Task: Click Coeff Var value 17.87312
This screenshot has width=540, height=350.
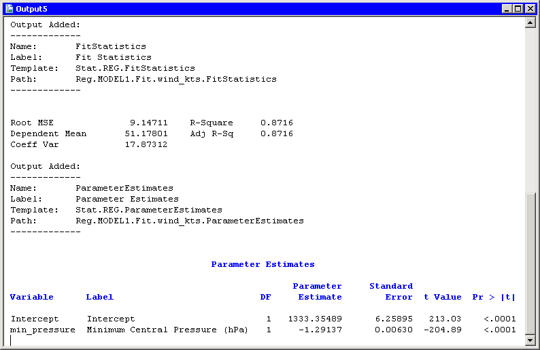Action: 146,144
